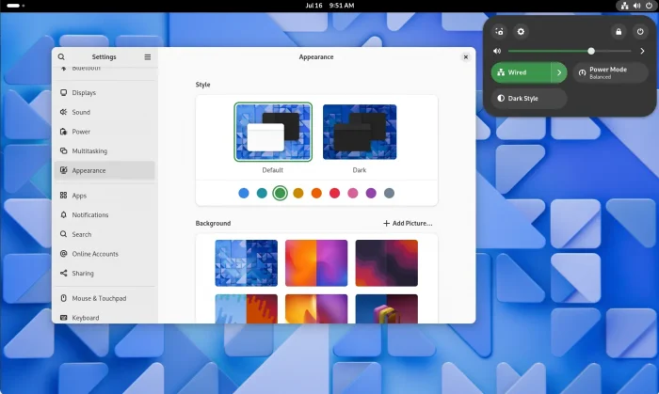The image size is (659, 394).
Task: Take a screenshot from quick settings panel
Action: [x=500, y=31]
